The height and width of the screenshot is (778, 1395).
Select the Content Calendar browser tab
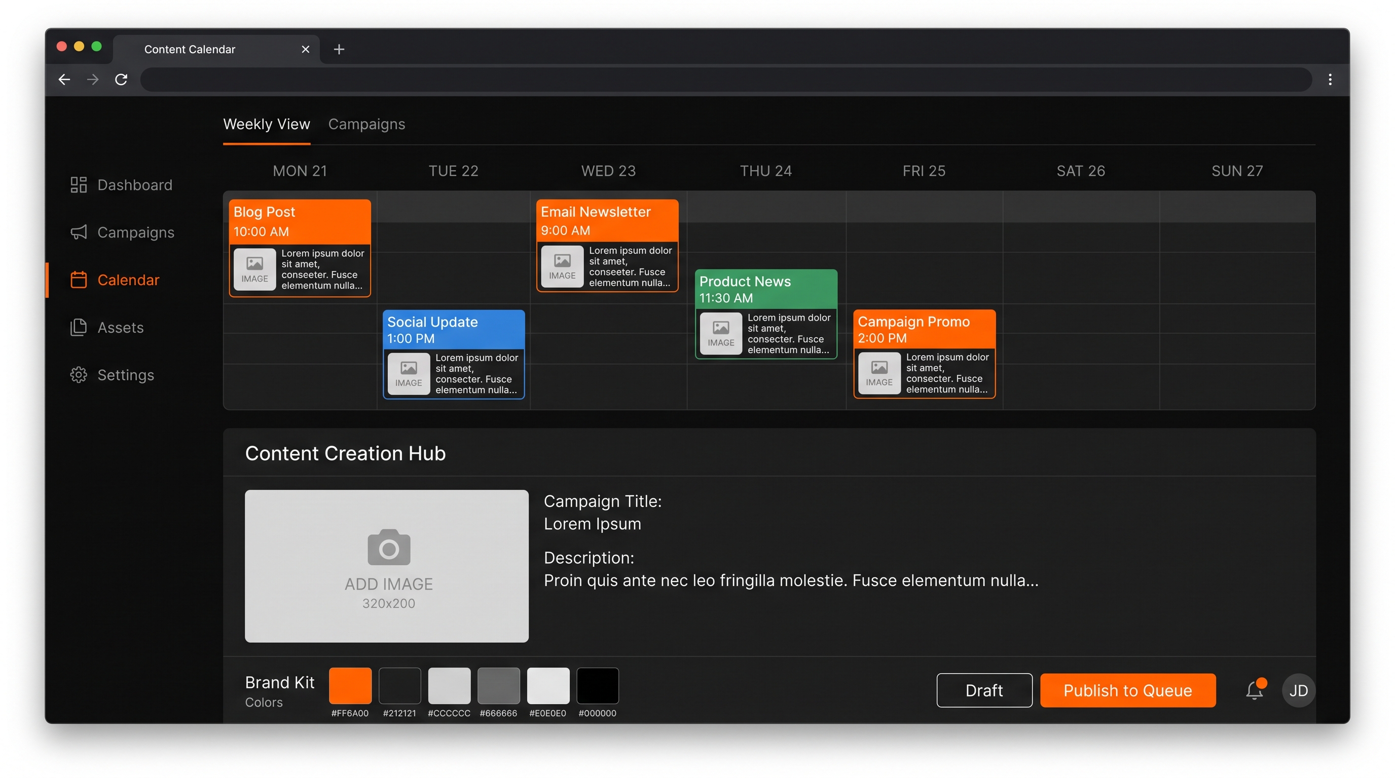coord(216,49)
